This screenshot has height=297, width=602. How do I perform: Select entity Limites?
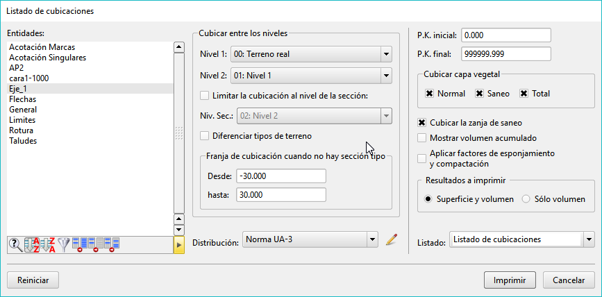click(x=90, y=120)
